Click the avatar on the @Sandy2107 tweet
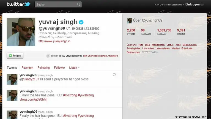The height and width of the screenshot is (119, 211). tap(12, 79)
